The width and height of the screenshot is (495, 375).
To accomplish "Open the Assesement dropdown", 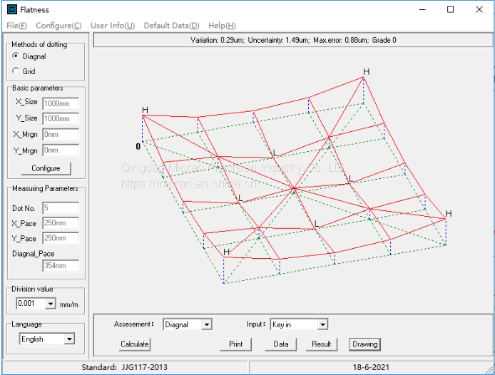I will tap(207, 324).
